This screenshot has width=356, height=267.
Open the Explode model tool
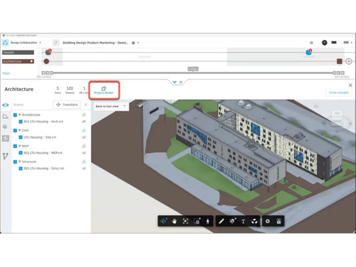[254, 221]
